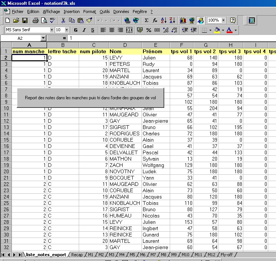The height and width of the screenshot is (261, 276).
Task: Toggle the Drawing toolbar icon
Action: pyautogui.click(x=200, y=20)
